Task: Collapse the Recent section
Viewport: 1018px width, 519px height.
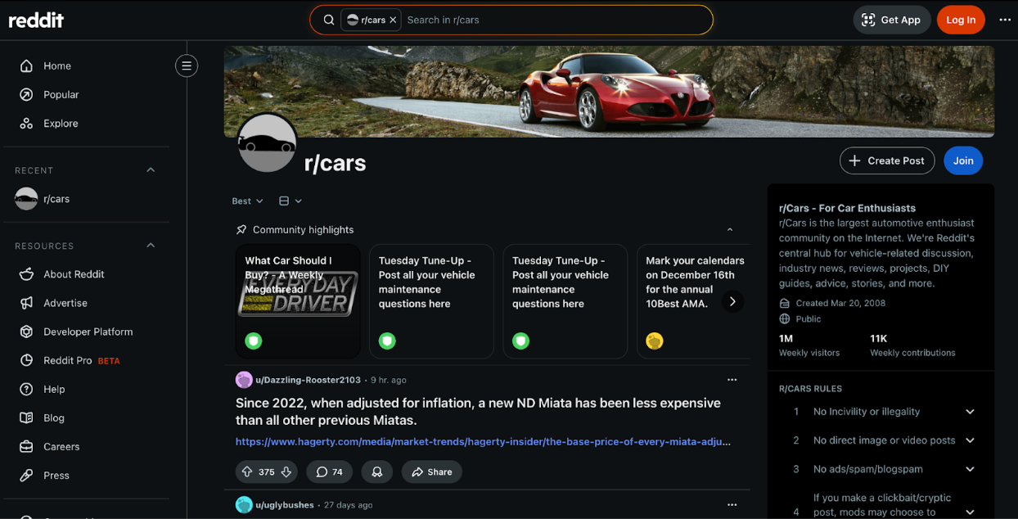Action: click(151, 170)
